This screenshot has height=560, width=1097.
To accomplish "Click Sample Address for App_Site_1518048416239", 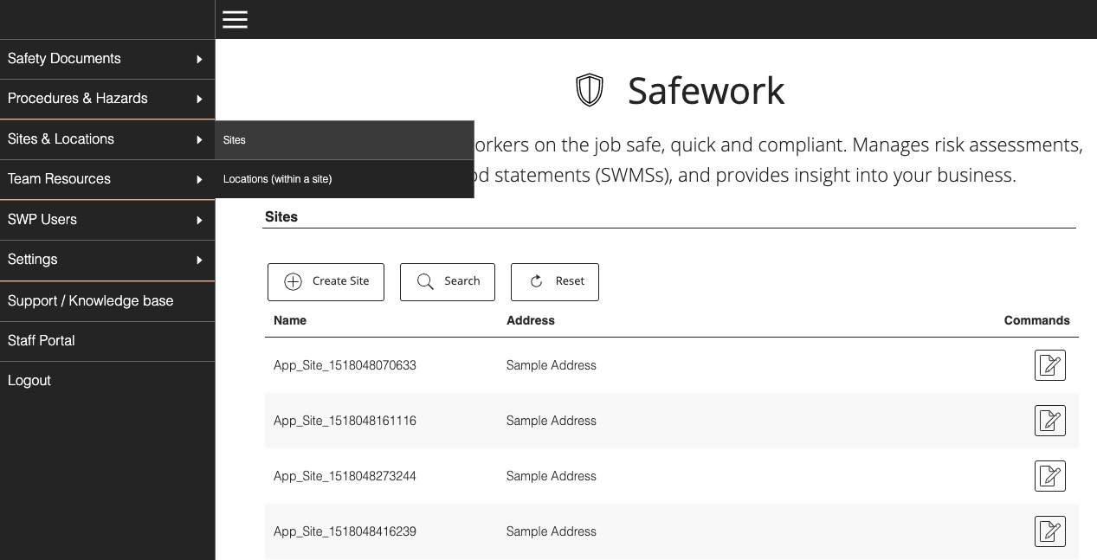I will (552, 531).
